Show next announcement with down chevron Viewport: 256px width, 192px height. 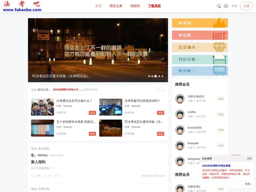coord(163,90)
